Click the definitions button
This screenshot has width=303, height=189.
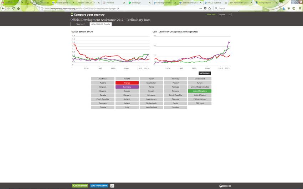pyautogui.click(x=205, y=73)
